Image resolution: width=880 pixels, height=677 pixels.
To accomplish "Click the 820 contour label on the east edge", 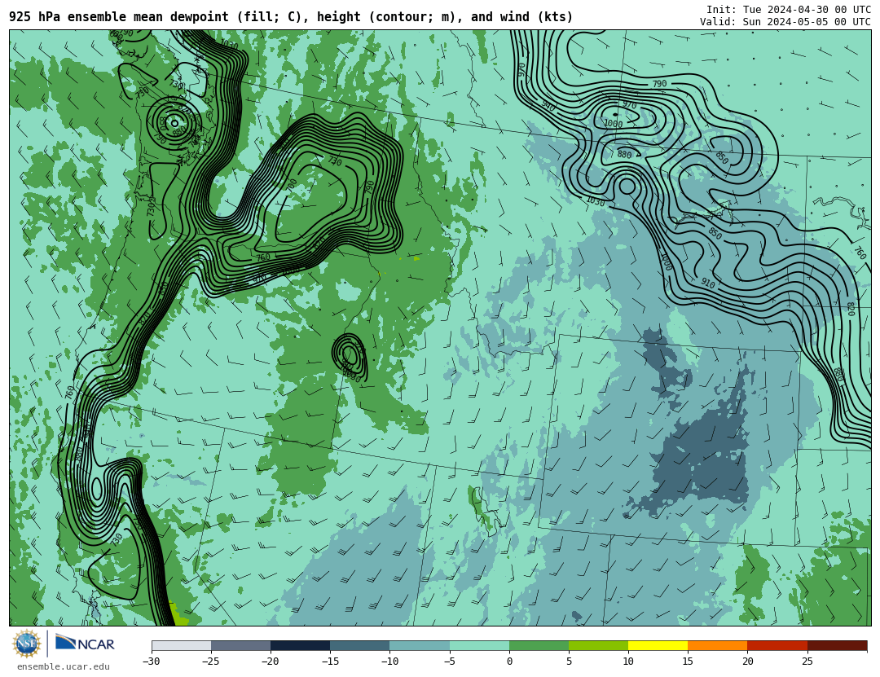I will click(x=851, y=309).
